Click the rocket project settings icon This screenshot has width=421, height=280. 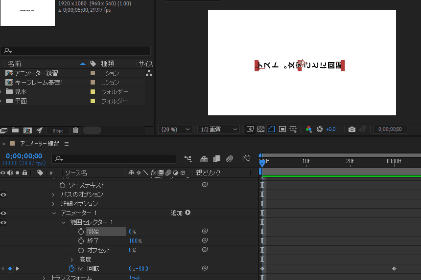(x=40, y=130)
